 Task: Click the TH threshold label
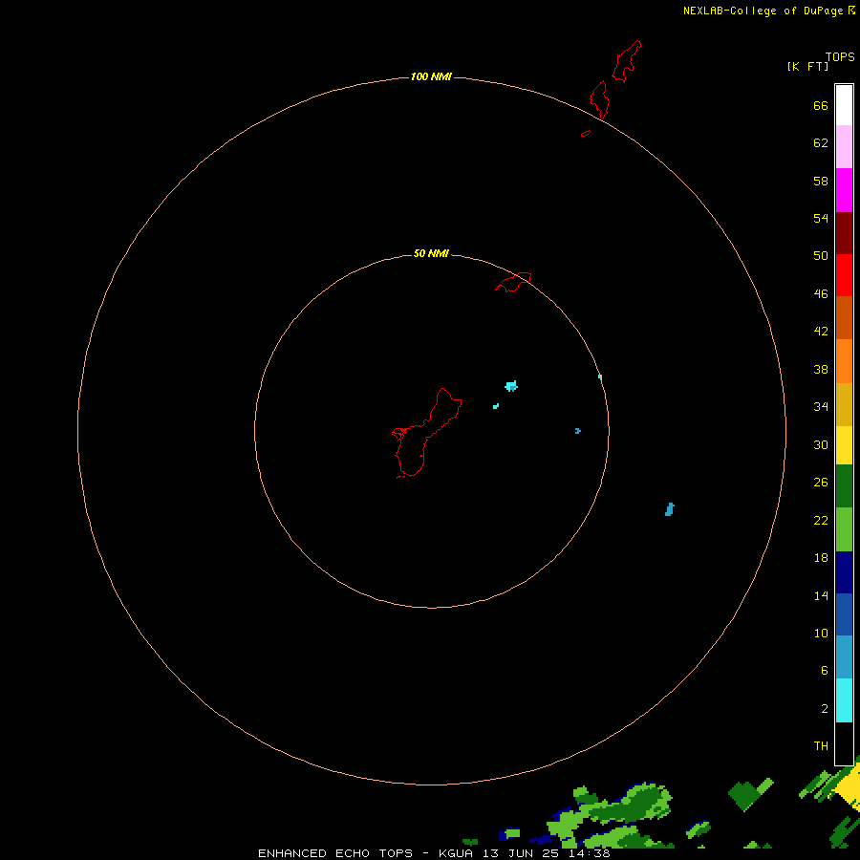tap(821, 746)
